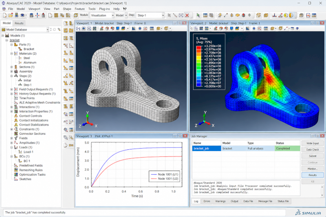The width and height of the screenshot is (326, 217).
Task: Click the Submit button
Action: (313, 156)
